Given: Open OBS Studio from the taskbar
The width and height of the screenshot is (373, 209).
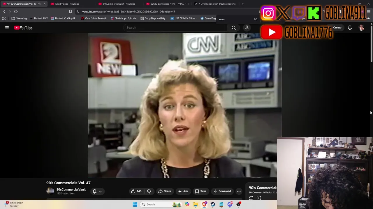Looking at the screenshot, I should 238,204.
